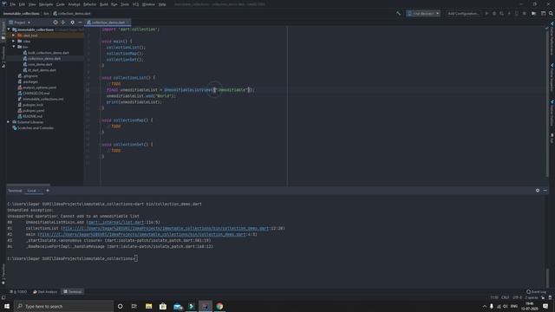Click the Run play icon
The image size is (555, 312).
pyautogui.click(x=486, y=14)
